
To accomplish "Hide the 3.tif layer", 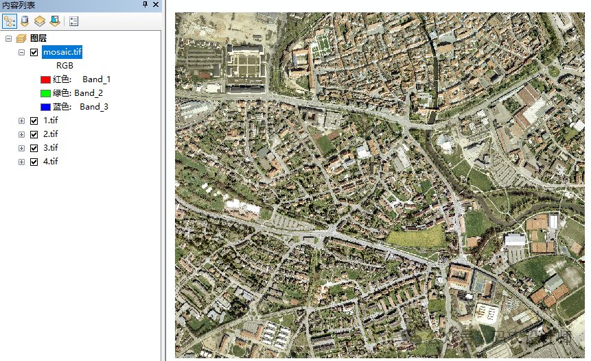I will pos(34,148).
